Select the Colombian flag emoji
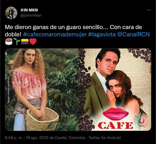156x144 pixels. 25,42
